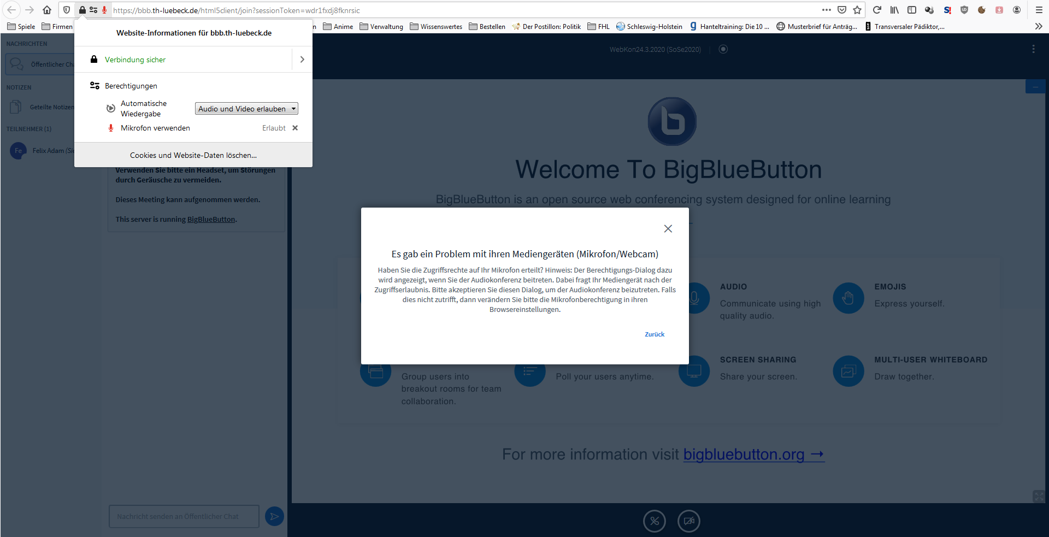
Task: Open automatic playback permission dropdown
Action: [246, 109]
